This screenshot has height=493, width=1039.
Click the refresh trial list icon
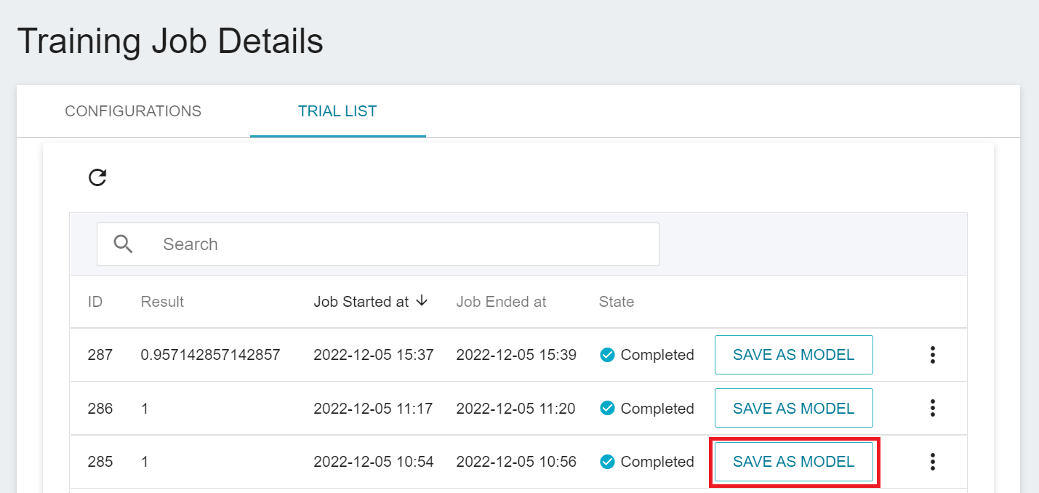[x=97, y=177]
